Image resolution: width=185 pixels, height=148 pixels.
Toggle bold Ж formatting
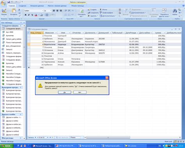click(x=26, y=15)
